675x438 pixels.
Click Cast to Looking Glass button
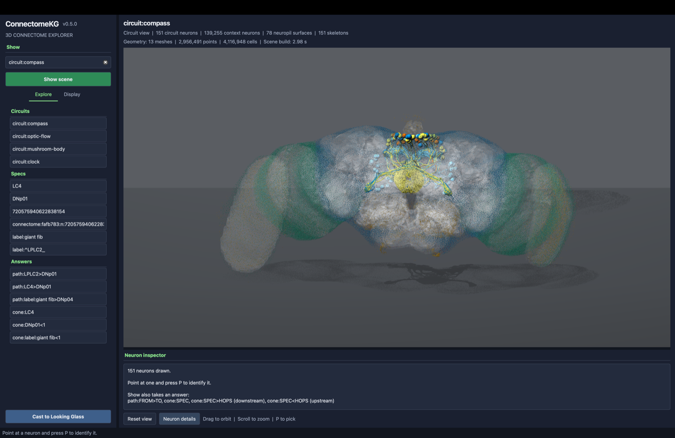[58, 416]
